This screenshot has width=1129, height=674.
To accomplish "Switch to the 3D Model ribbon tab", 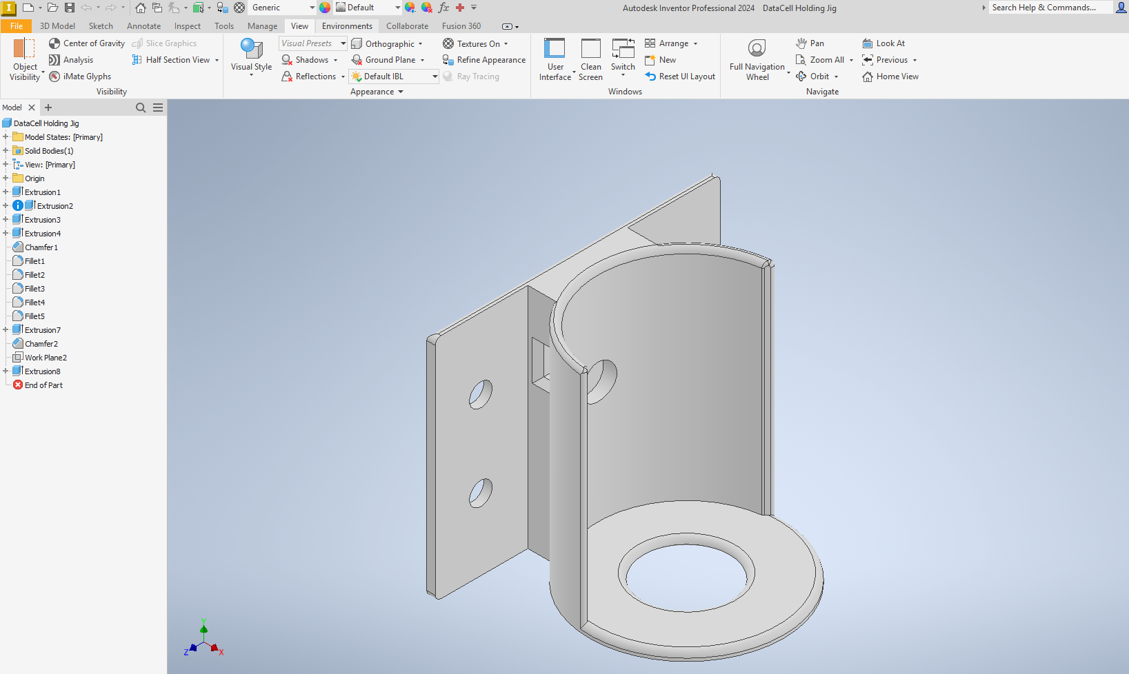I will (x=57, y=25).
